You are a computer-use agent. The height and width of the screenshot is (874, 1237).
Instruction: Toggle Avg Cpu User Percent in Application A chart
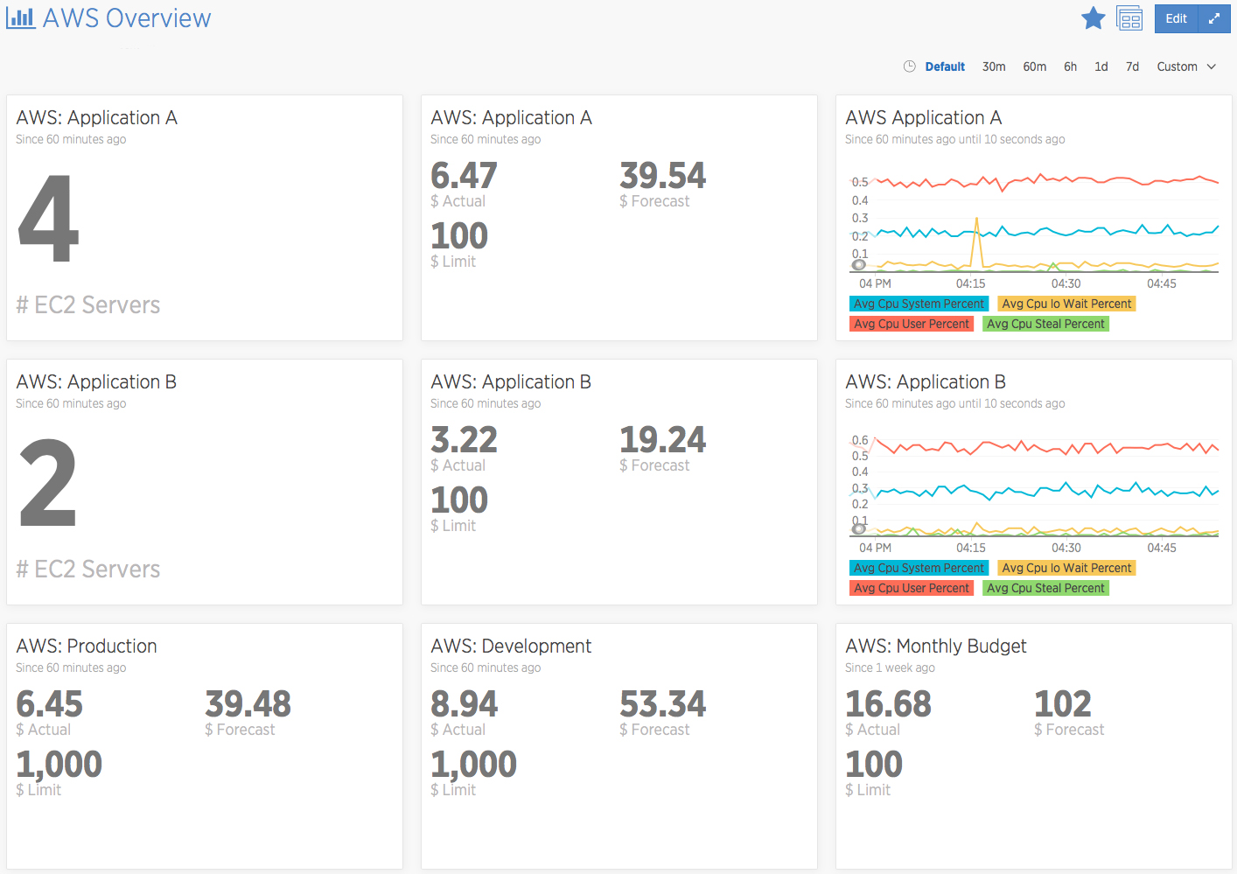912,324
